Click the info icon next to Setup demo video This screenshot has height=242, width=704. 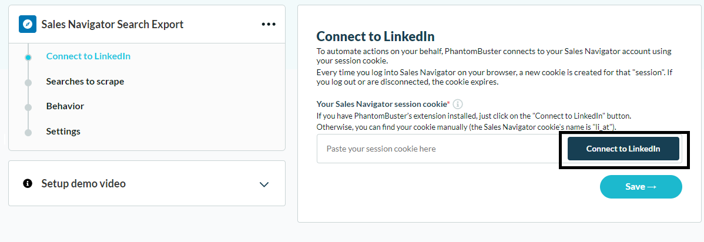point(28,183)
